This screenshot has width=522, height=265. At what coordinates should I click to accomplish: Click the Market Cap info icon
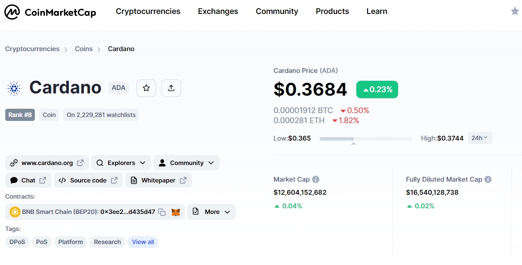(x=316, y=179)
